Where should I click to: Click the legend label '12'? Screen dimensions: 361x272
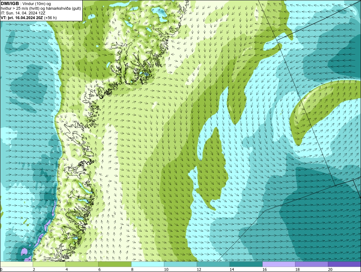pyautogui.click(x=199, y=269)
